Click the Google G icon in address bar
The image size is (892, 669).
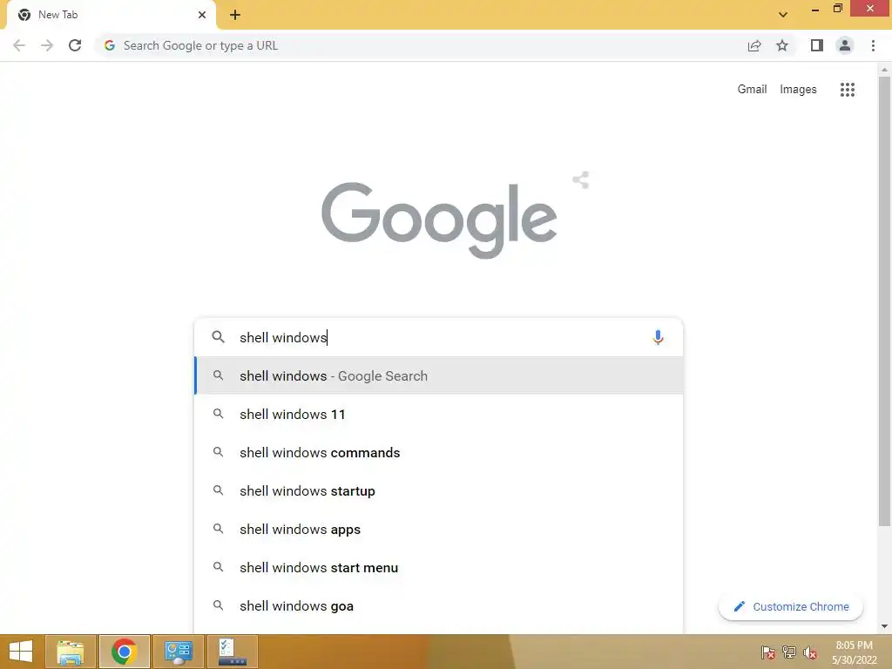coord(110,45)
